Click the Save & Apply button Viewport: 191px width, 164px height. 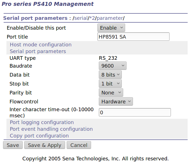coord(44,145)
